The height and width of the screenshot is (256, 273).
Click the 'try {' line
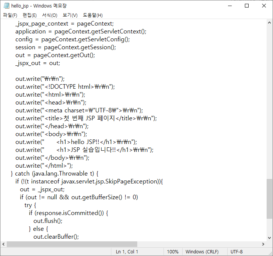click(x=30, y=205)
